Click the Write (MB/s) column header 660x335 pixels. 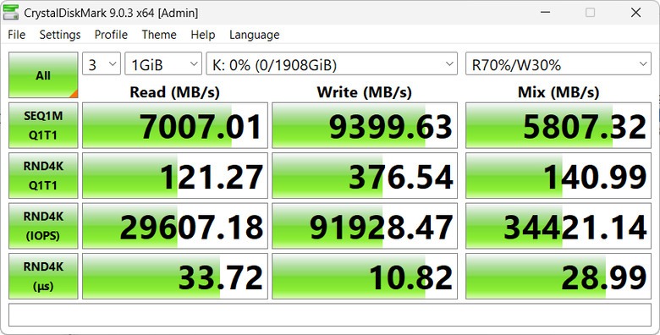[364, 91]
